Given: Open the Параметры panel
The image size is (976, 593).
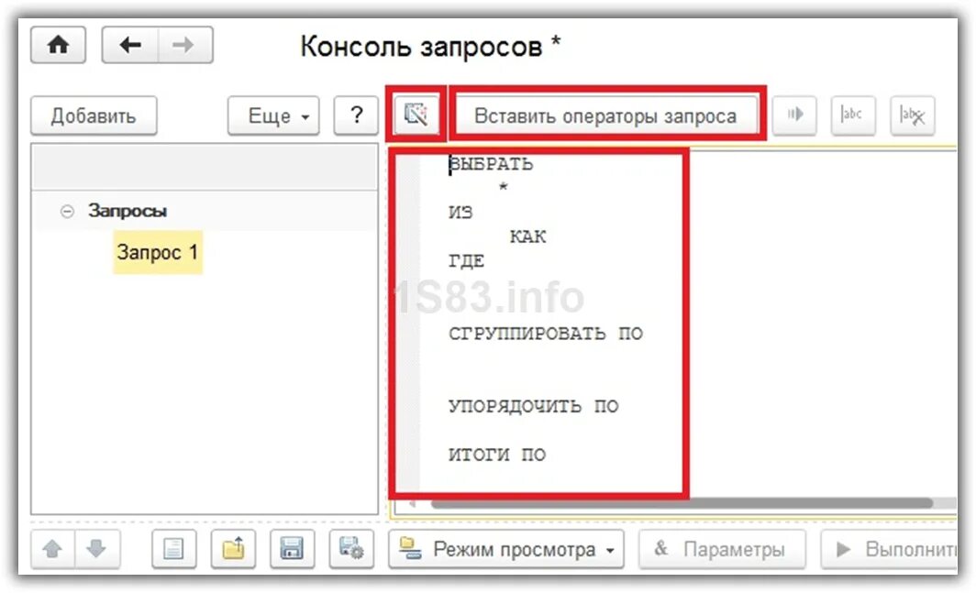Looking at the screenshot, I should [722, 550].
